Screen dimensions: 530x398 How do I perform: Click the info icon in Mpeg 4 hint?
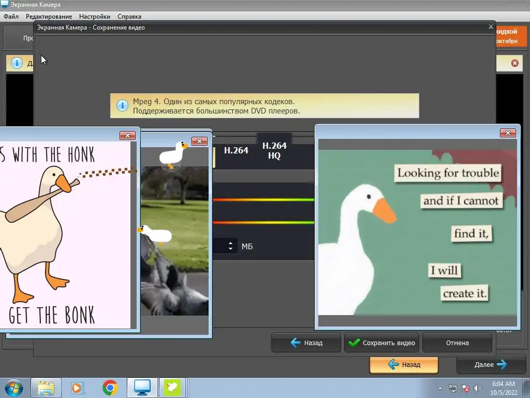(x=122, y=105)
